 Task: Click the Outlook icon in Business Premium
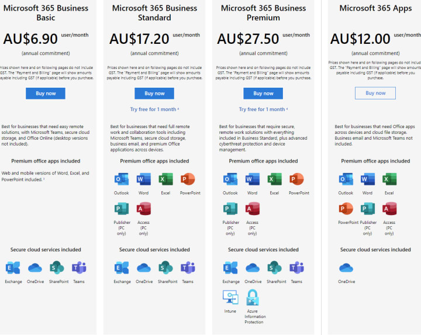point(230,179)
